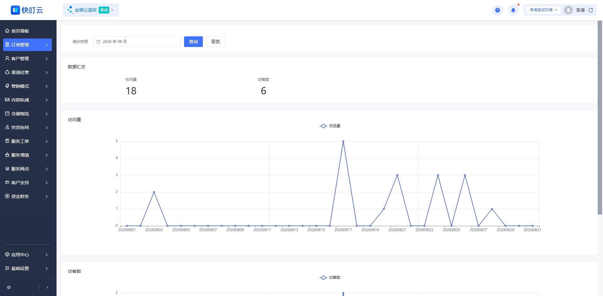
Task: Click the user avatar icon
Action: click(568, 10)
